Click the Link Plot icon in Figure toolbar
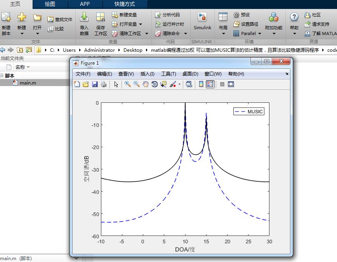 click(x=189, y=84)
